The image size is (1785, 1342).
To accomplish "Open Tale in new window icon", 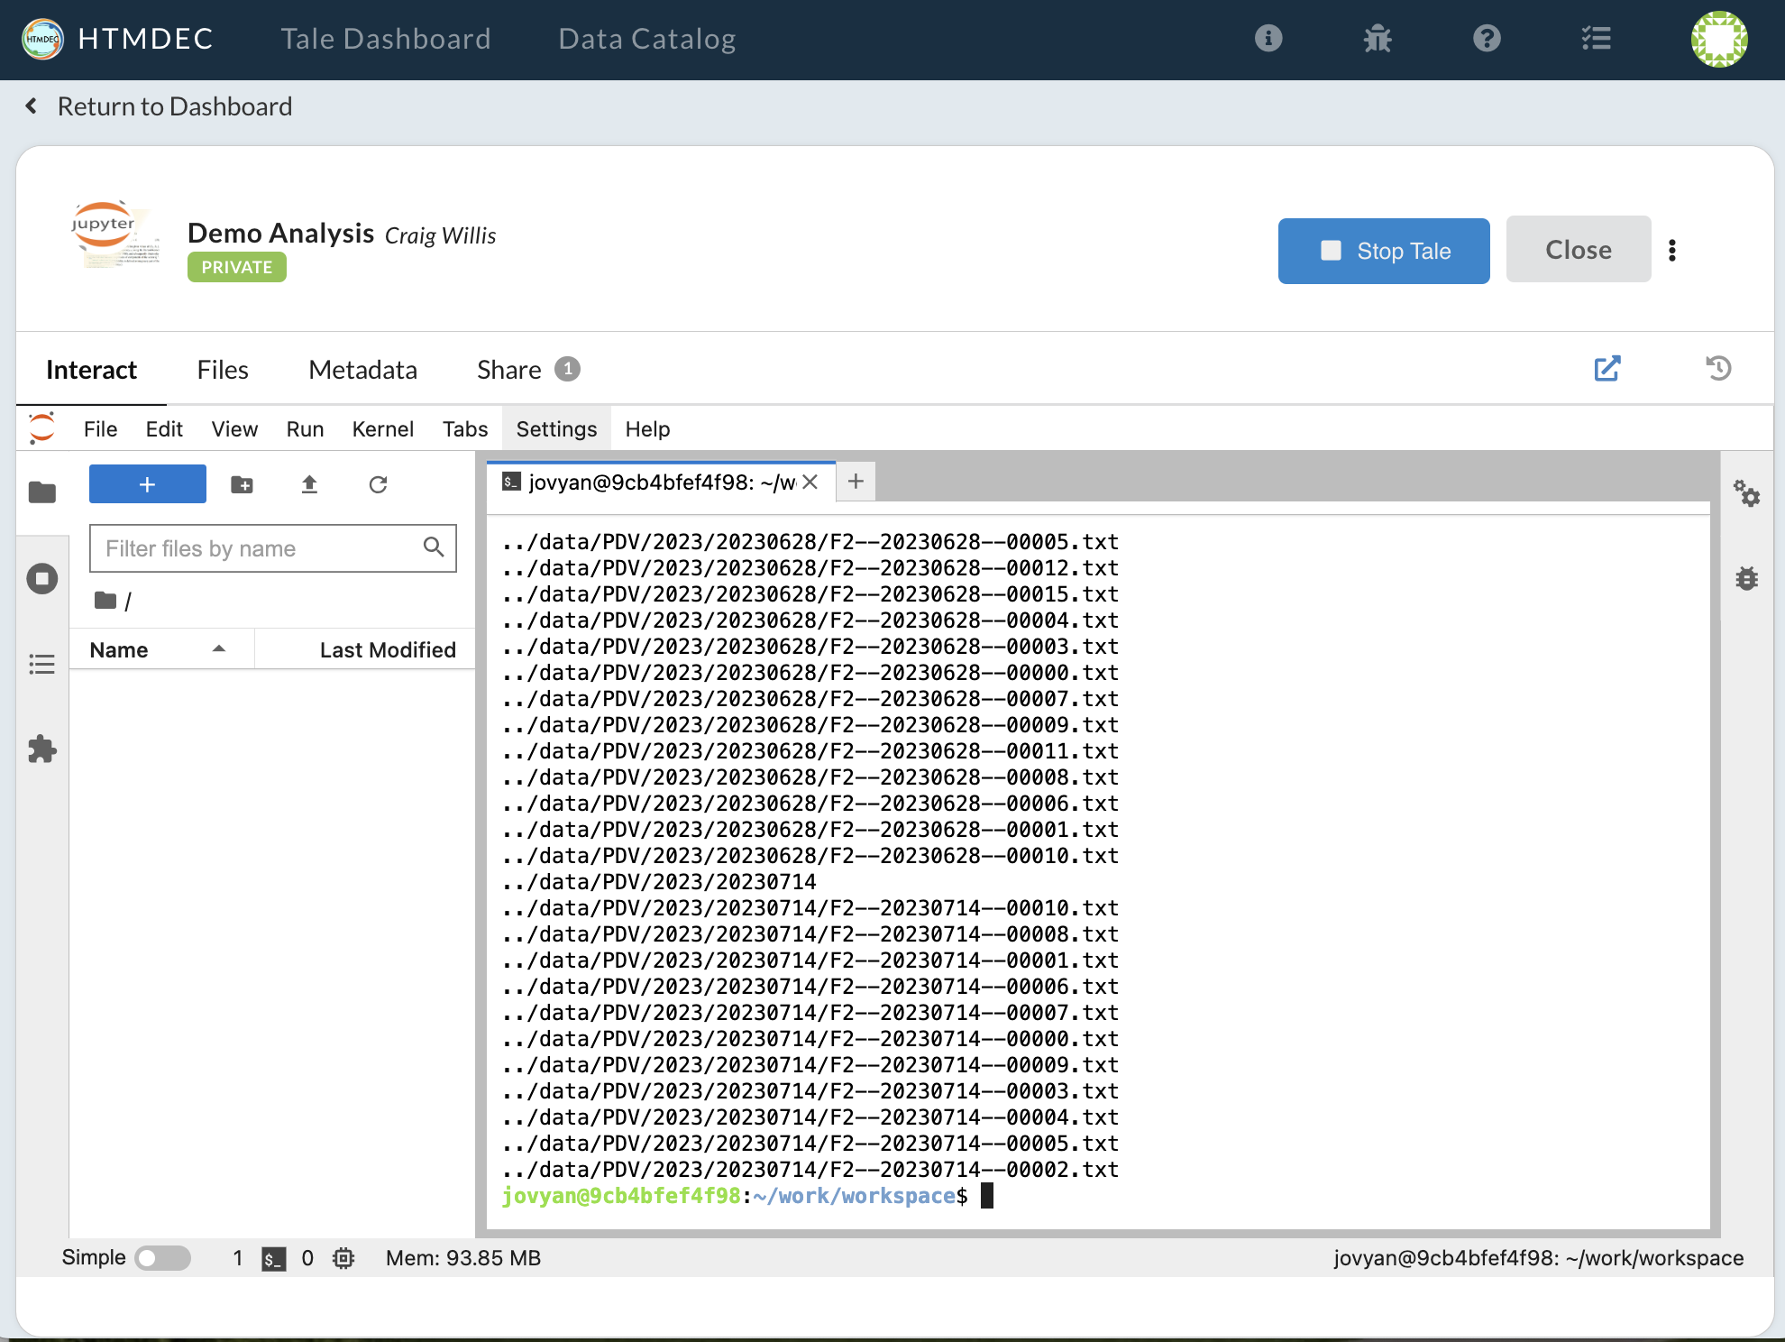I will click(1607, 368).
